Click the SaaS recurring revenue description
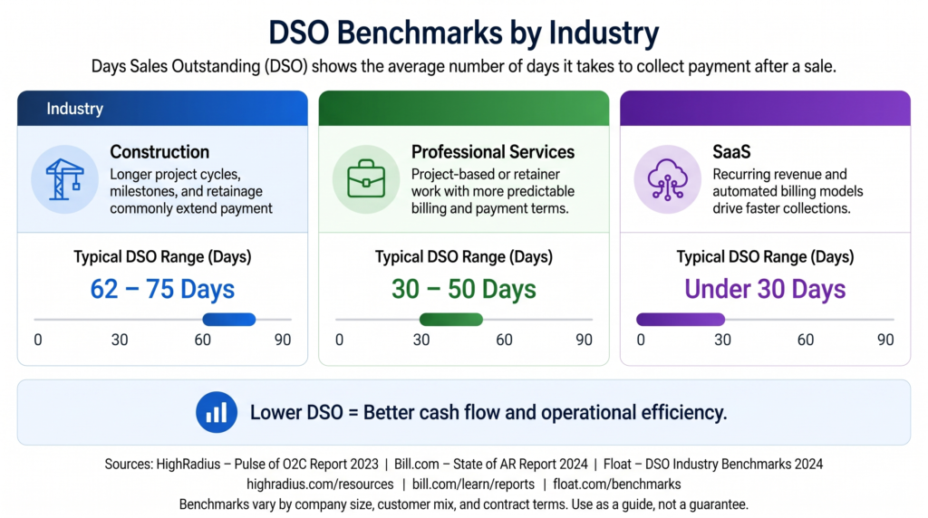928x518 pixels. [788, 192]
